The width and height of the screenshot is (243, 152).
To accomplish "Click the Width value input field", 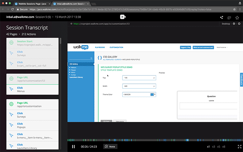I will click(139, 86).
